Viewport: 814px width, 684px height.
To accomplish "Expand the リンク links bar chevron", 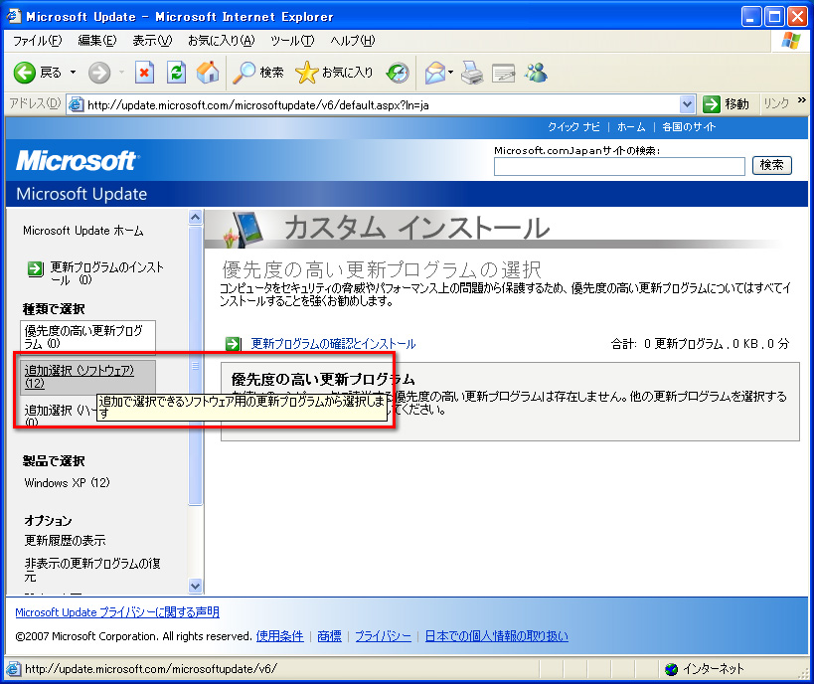I will click(801, 100).
